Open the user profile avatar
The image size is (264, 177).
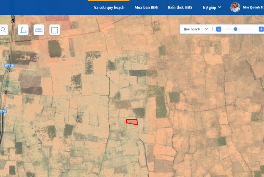point(235,7)
